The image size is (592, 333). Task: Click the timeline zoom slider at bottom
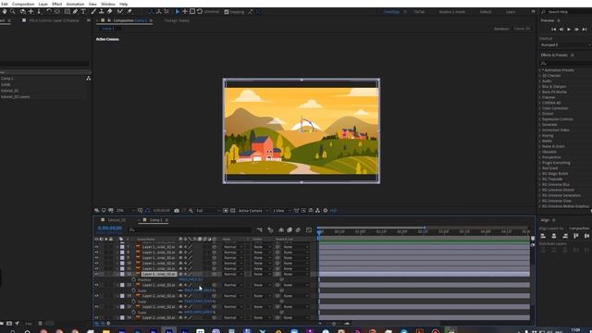[334, 323]
